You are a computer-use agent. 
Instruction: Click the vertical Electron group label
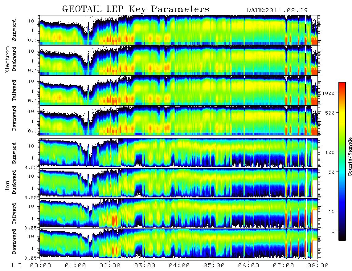coord(7,60)
